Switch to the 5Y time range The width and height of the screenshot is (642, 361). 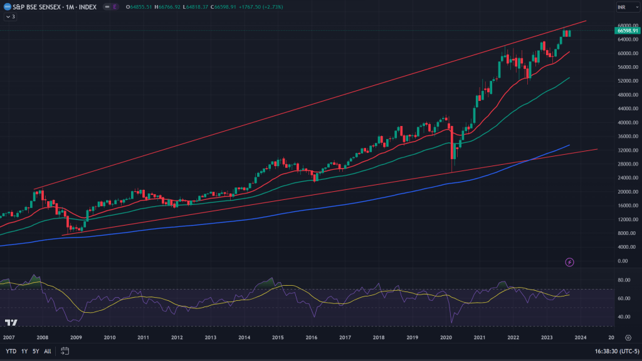(x=35, y=352)
